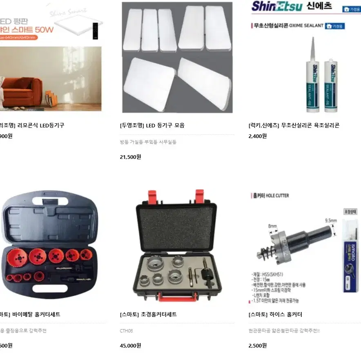The image size is (361, 361).
Task: Open 리모콘식 LED등기구 product title
Action: click(x=32, y=125)
